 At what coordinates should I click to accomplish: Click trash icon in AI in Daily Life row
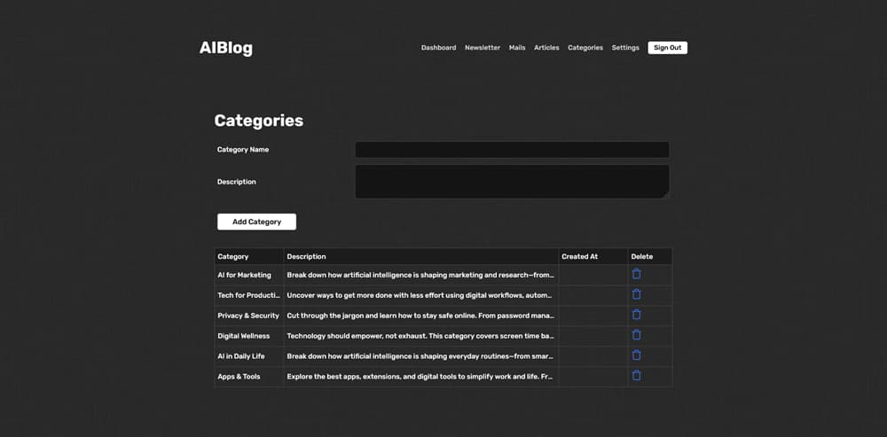[x=636, y=355]
